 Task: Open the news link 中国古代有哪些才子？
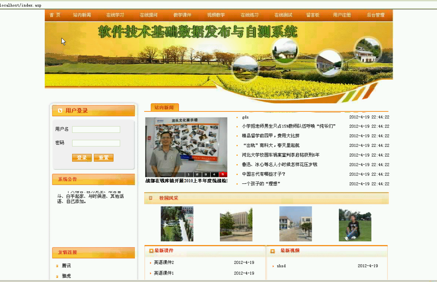[x=263, y=174]
